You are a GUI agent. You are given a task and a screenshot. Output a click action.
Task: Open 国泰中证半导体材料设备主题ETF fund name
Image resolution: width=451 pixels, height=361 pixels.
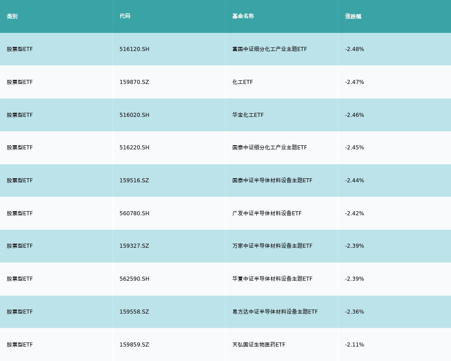(x=272, y=180)
